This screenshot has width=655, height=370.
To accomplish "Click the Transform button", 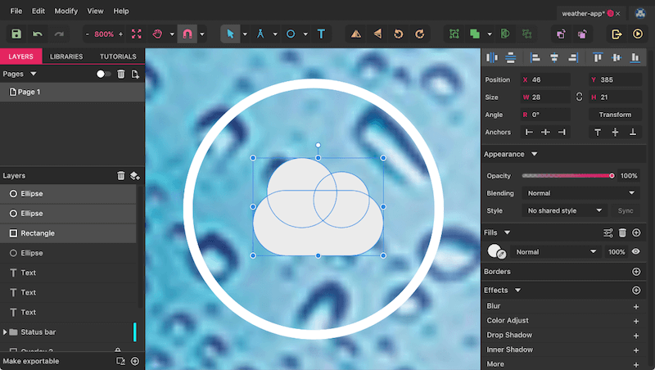I will (615, 115).
